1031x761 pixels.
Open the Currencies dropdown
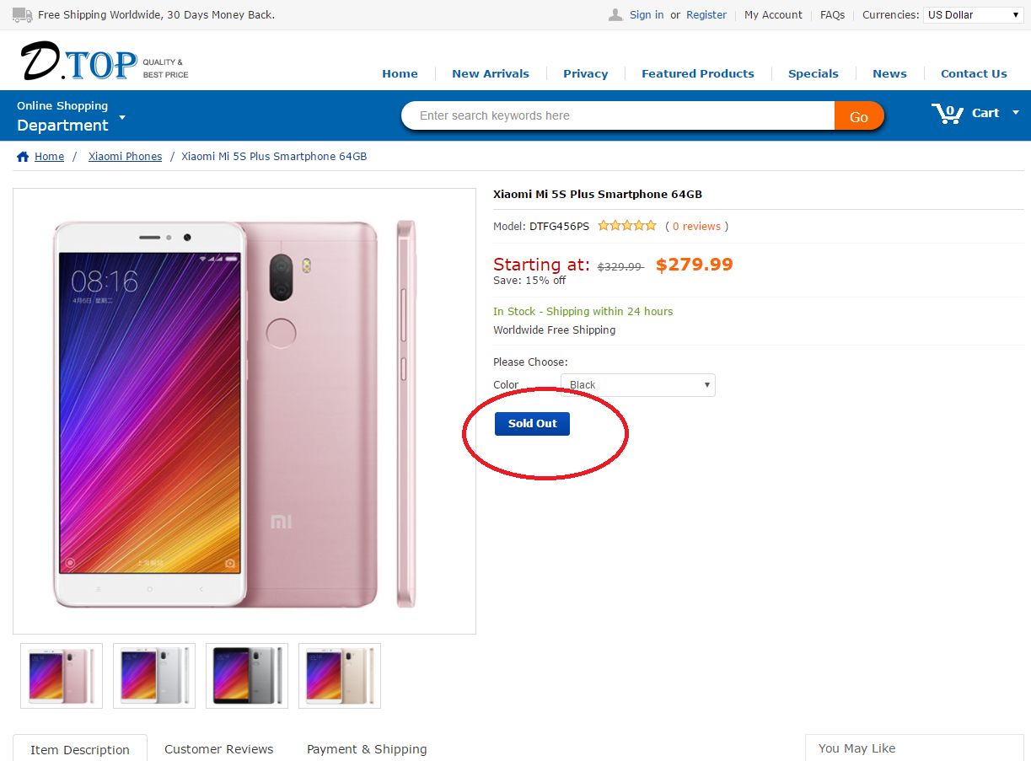[x=974, y=15]
